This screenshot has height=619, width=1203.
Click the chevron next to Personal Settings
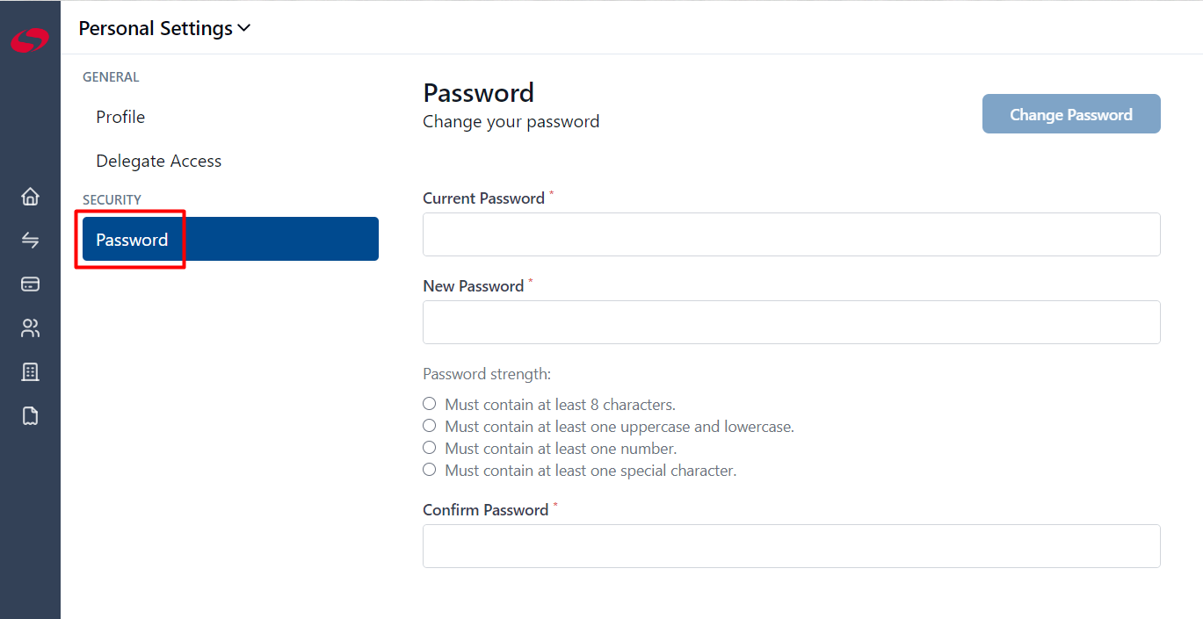click(x=244, y=28)
